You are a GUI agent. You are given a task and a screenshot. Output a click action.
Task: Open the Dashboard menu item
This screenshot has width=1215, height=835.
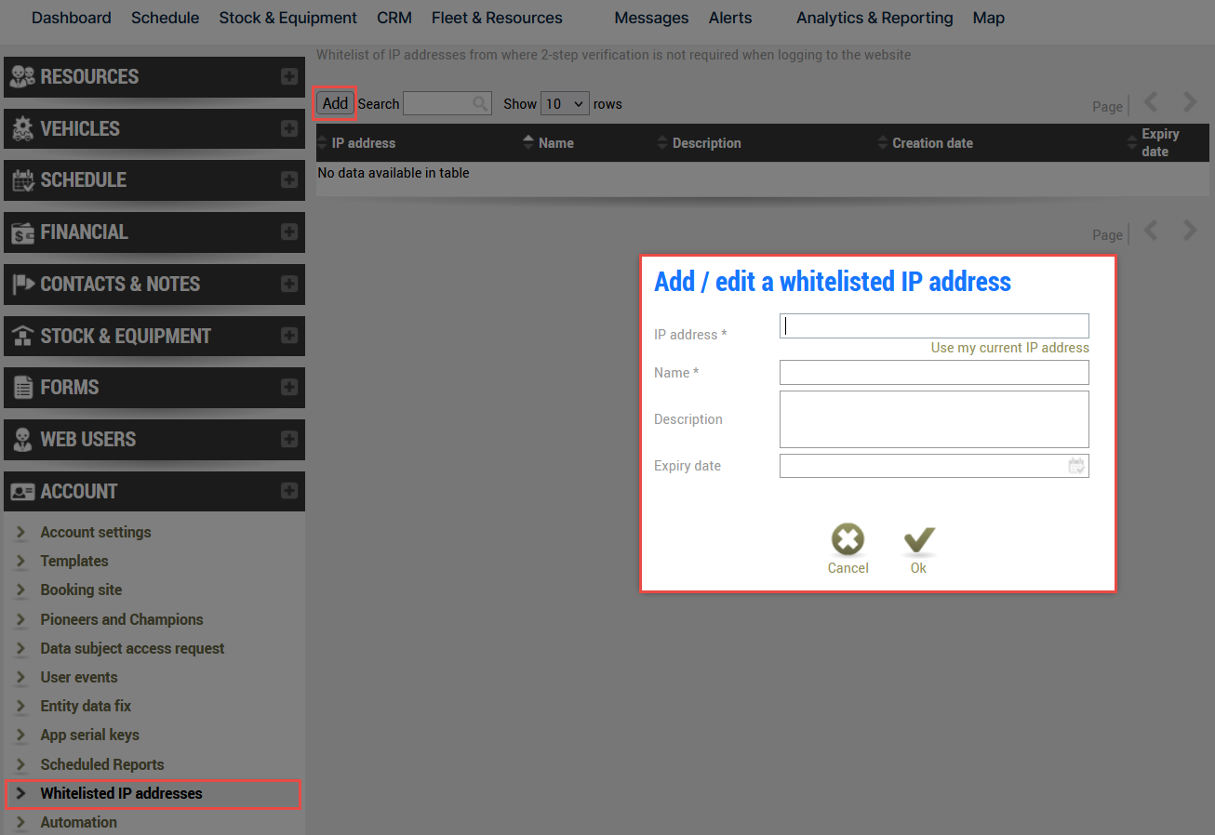[x=71, y=18]
